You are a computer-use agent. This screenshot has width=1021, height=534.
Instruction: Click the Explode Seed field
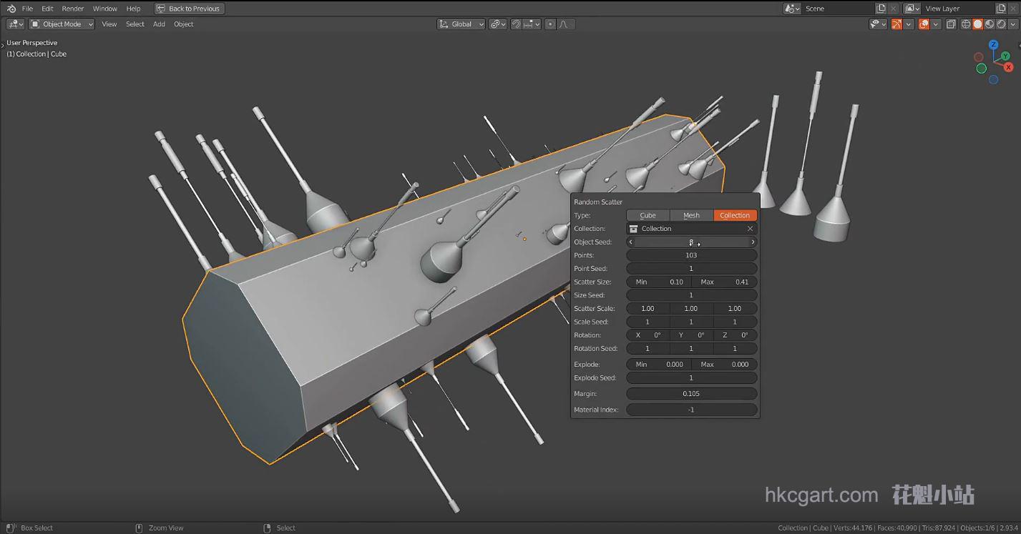[x=691, y=377]
